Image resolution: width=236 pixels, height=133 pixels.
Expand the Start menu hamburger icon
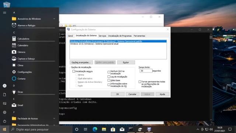(x=4, y=13)
